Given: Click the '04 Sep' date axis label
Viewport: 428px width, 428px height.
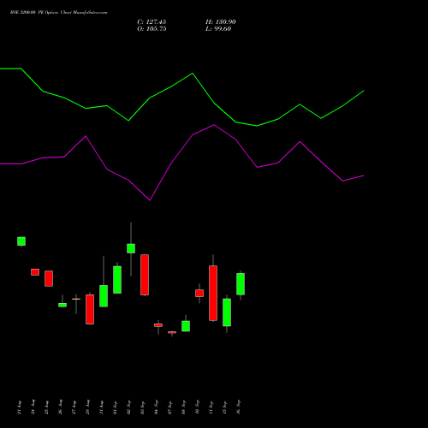Looking at the screenshot, I should 157,407.
